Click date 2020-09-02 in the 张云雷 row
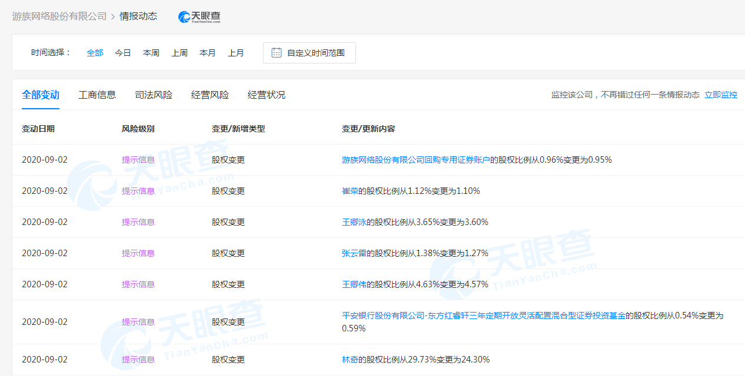This screenshot has width=745, height=376. [x=45, y=253]
